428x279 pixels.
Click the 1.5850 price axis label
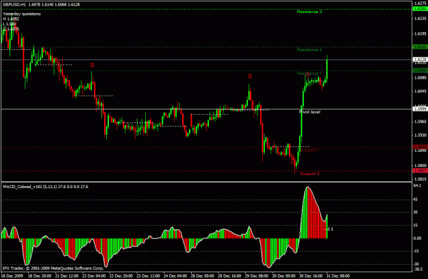(420, 165)
